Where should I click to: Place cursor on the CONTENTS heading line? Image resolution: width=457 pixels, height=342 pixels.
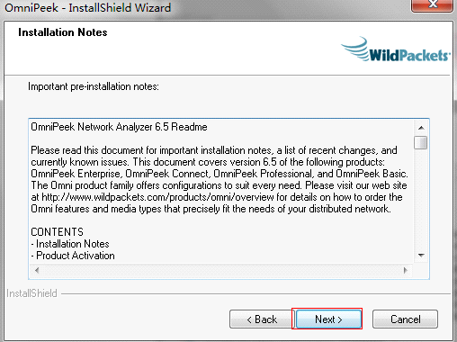click(x=58, y=232)
